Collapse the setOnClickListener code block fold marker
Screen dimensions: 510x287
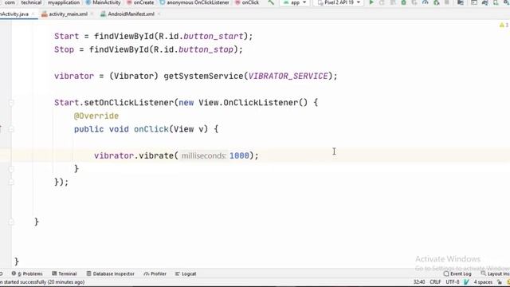pyautogui.click(x=11, y=103)
